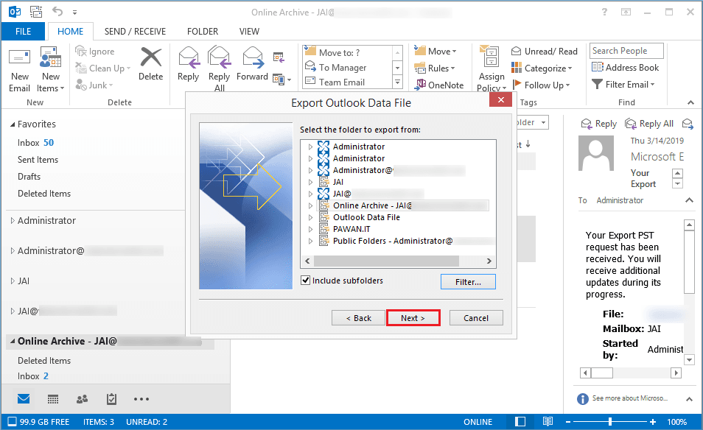The height and width of the screenshot is (430, 703).
Task: Close the Export Outlook Data File dialog
Action: pos(501,99)
